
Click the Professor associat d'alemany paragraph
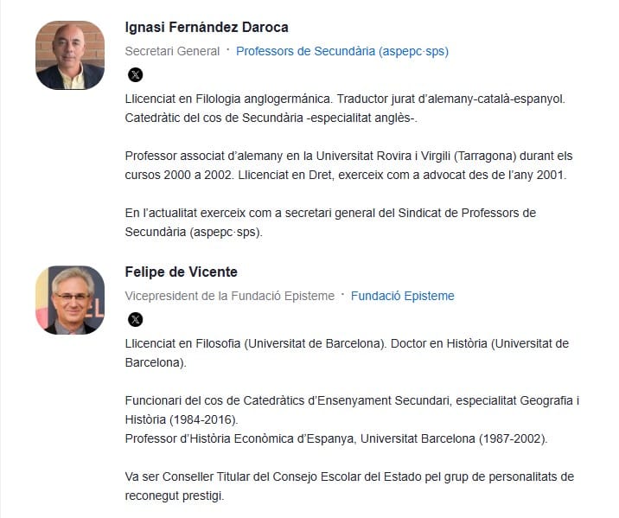(x=346, y=156)
